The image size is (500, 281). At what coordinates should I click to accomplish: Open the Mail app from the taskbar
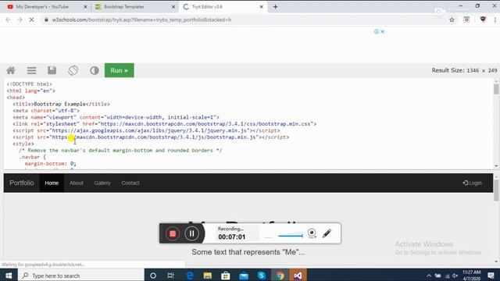(244, 276)
